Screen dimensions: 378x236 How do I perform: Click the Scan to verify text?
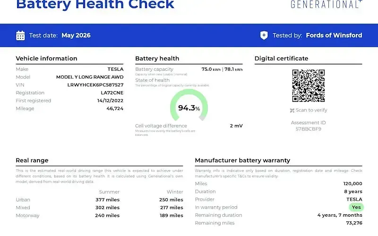click(311, 110)
